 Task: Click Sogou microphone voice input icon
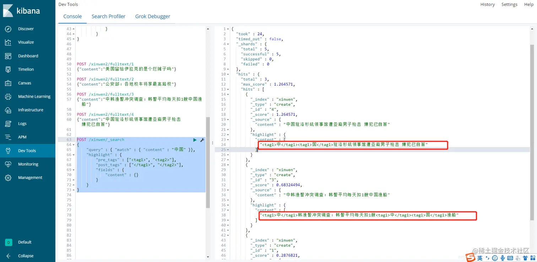click(503, 258)
